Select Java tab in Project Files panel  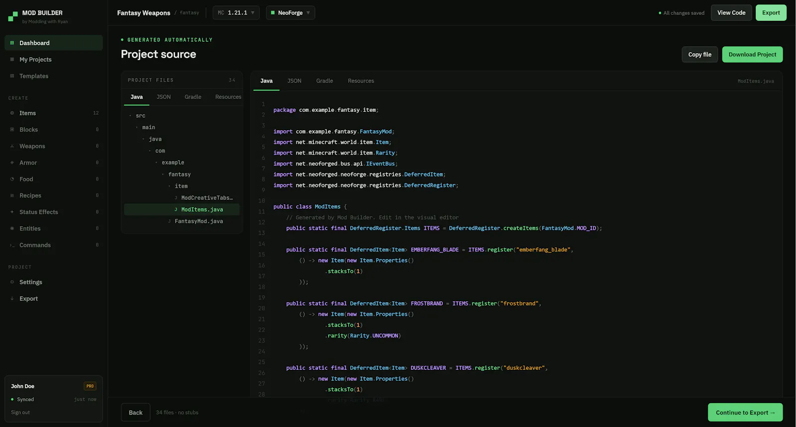[137, 97]
